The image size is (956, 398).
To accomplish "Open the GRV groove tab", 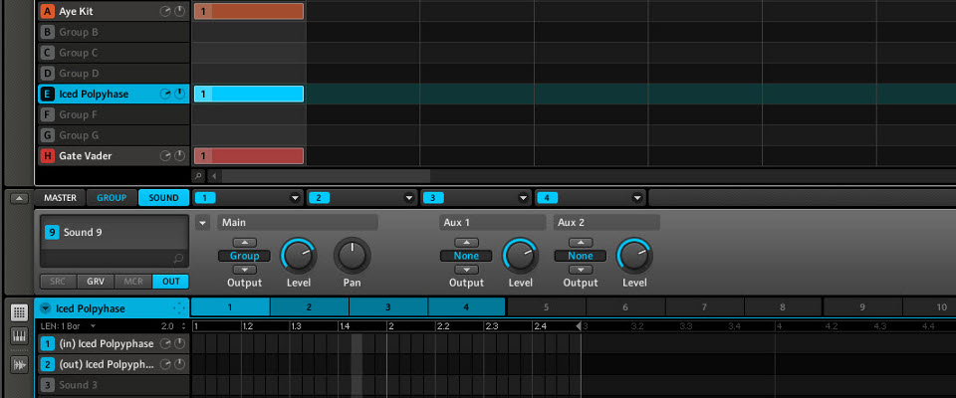I will (x=96, y=282).
